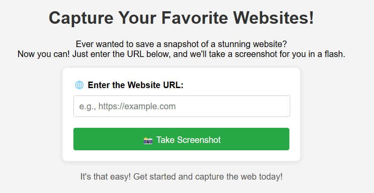
Task: Select the "Now you can! Just enter the URL" sentence
Action: 181,54
